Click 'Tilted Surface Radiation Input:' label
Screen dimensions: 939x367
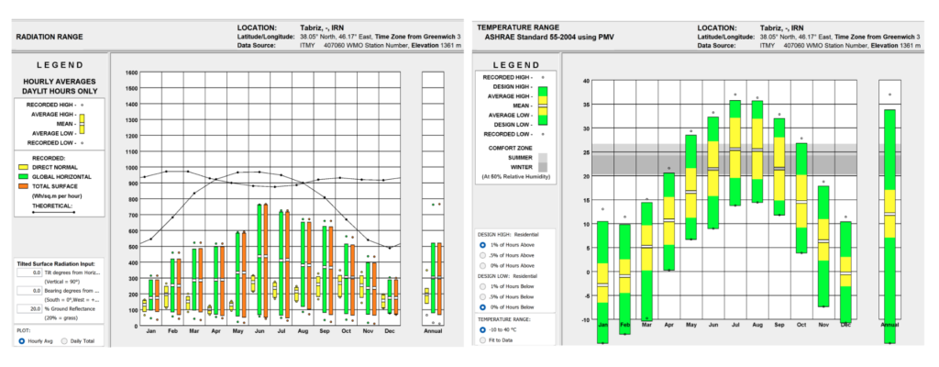click(x=56, y=263)
